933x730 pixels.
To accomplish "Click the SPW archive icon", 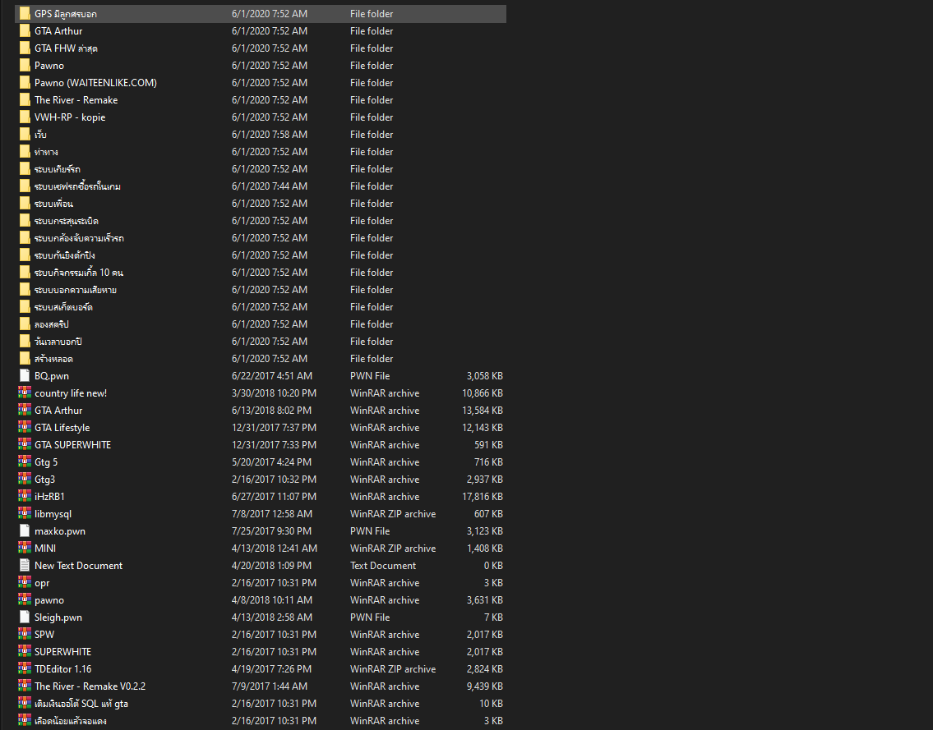I will click(x=25, y=634).
